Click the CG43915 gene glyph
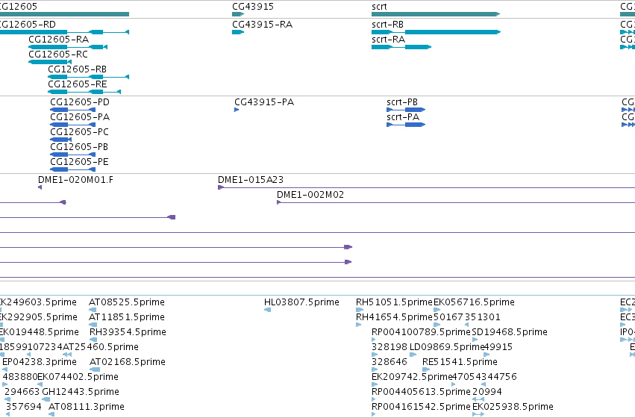Image resolution: width=635 pixels, height=418 pixels. pos(238,14)
